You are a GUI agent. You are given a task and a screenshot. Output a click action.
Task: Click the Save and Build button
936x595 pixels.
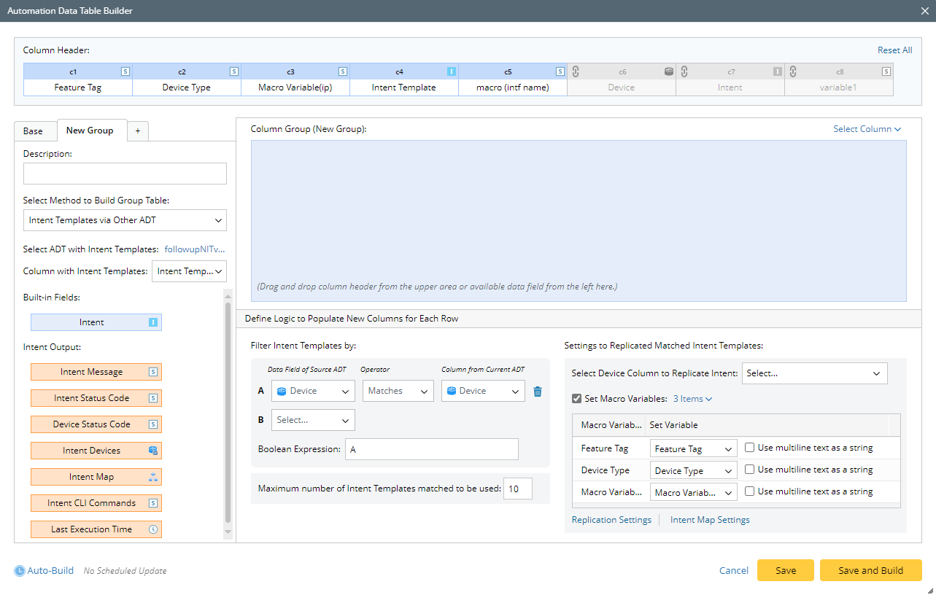870,570
